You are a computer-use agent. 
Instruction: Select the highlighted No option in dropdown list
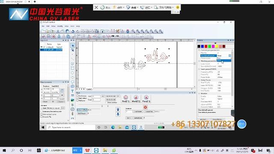pyautogui.click(x=224, y=60)
